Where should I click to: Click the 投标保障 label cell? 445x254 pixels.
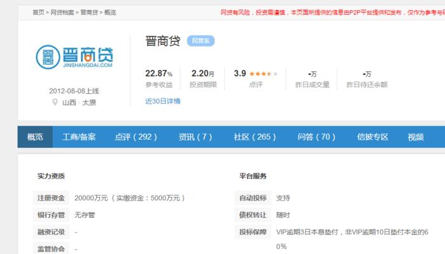click(x=253, y=232)
